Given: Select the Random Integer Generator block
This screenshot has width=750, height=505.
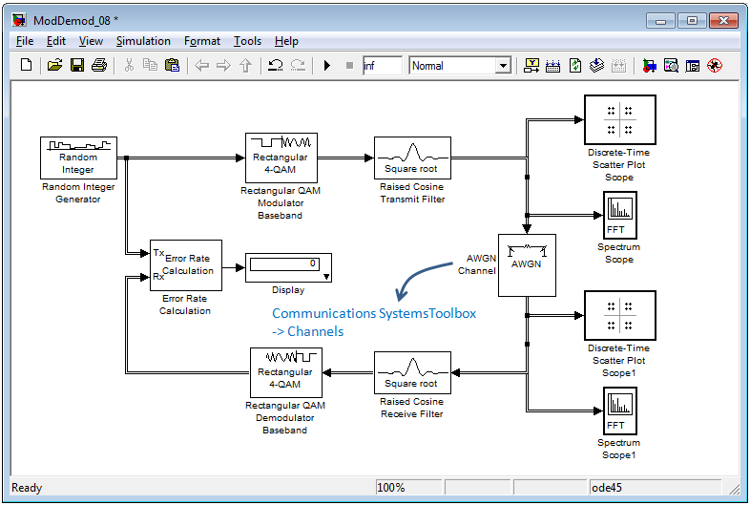Looking at the screenshot, I should click(78, 158).
